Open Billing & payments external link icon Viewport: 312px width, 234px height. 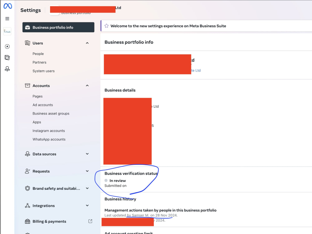[90, 221]
